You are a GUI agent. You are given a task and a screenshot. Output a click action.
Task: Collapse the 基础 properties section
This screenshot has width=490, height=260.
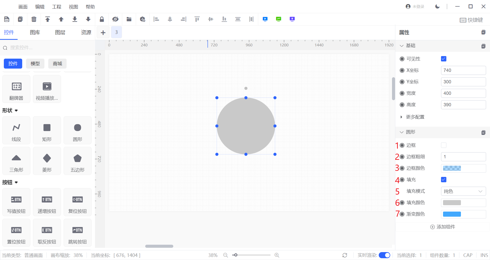402,46
